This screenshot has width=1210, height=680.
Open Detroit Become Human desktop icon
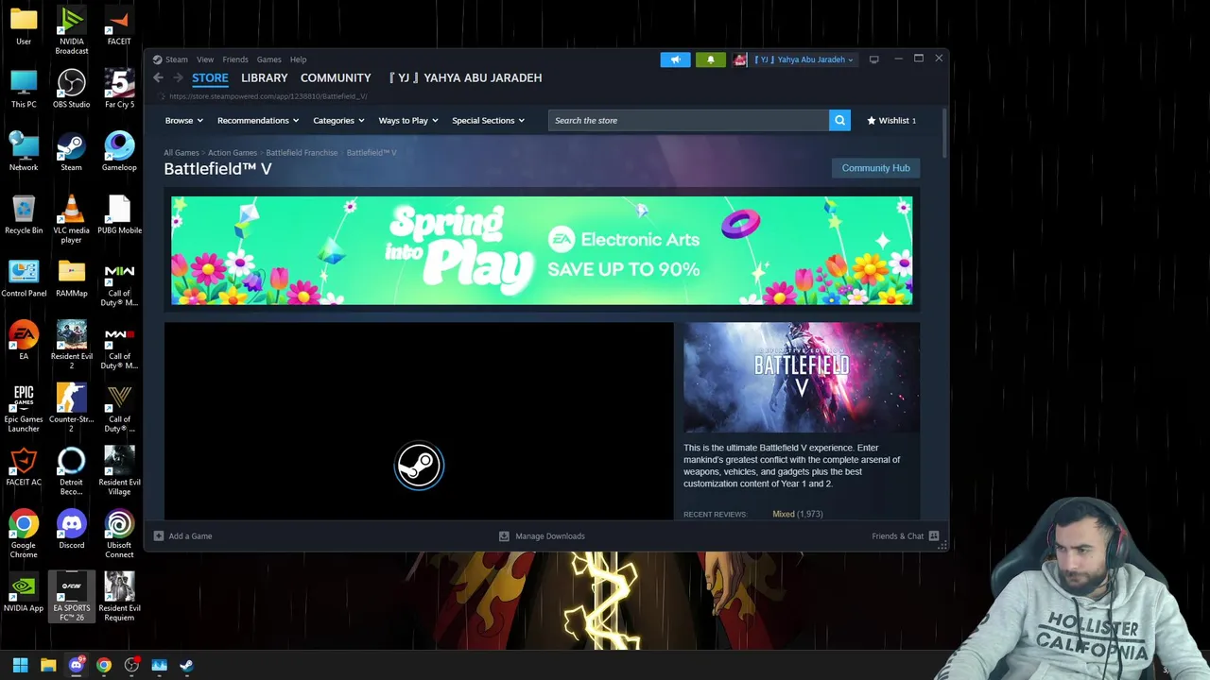click(x=71, y=471)
